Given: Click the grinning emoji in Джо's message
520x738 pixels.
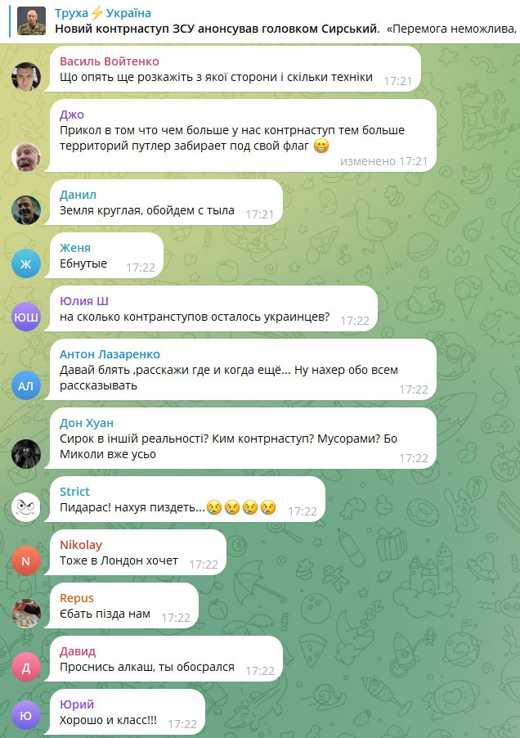Looking at the screenshot, I should (x=321, y=146).
